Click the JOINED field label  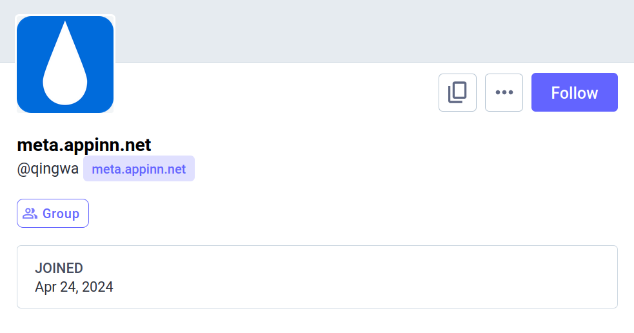pyautogui.click(x=59, y=268)
